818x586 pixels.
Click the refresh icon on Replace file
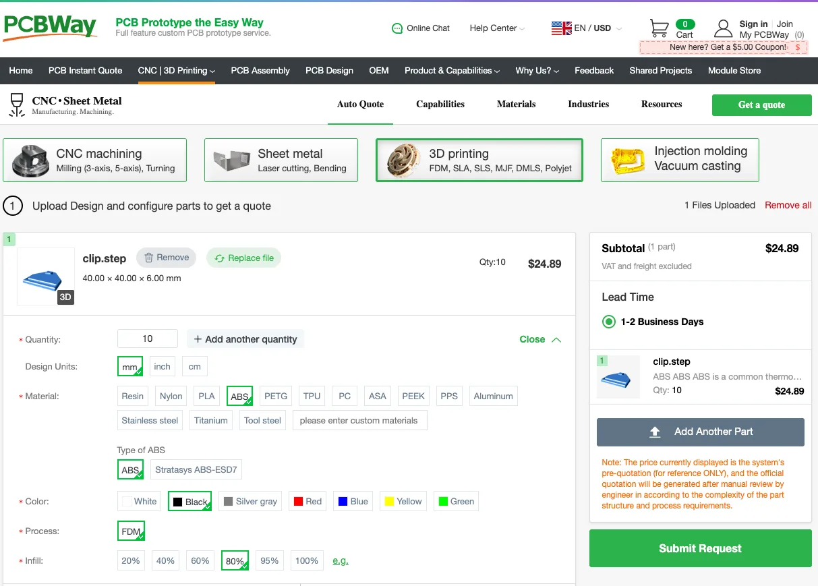click(x=219, y=258)
